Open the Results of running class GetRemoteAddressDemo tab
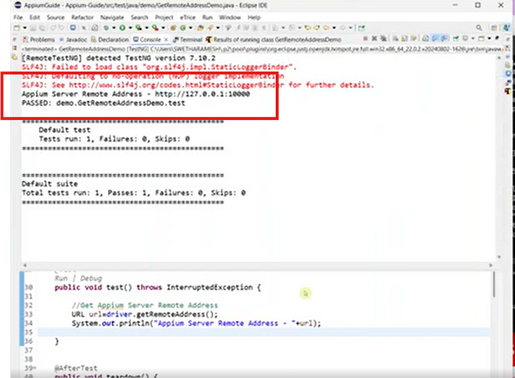515x378 pixels. point(273,39)
